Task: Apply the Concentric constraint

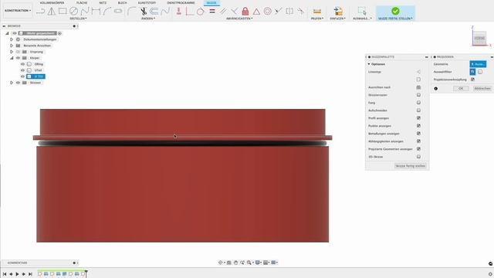Action: point(268,12)
